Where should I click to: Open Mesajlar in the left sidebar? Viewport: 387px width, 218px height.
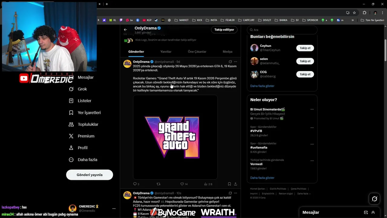pos(86,77)
